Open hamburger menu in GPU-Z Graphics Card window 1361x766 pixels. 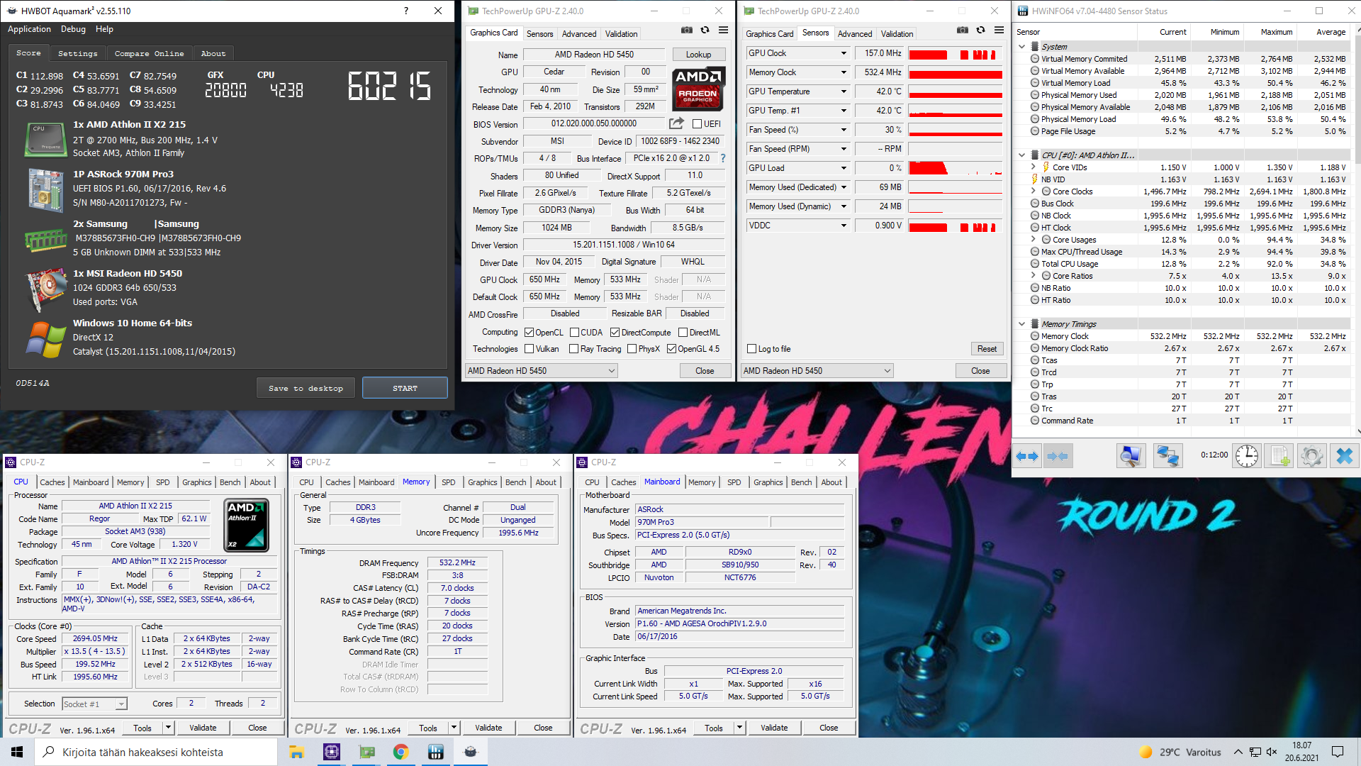pos(723,30)
